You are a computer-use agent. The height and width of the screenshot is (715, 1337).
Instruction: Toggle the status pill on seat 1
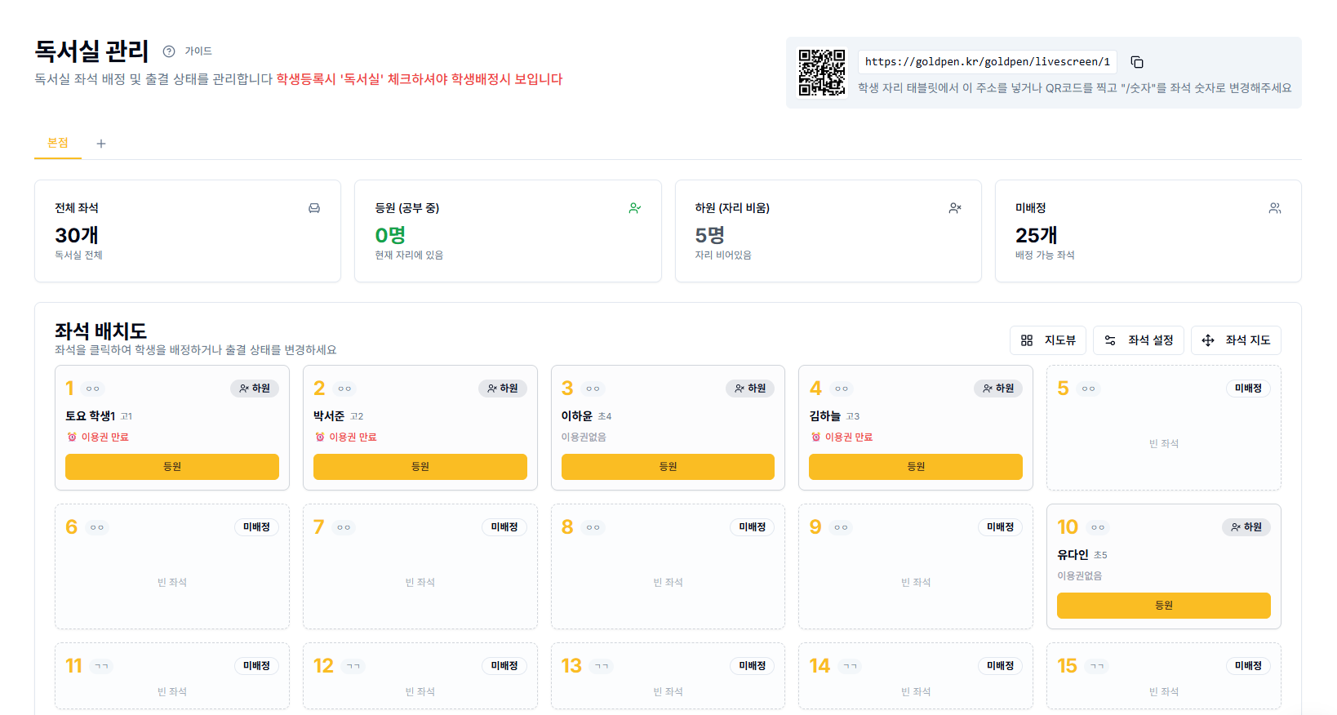254,389
